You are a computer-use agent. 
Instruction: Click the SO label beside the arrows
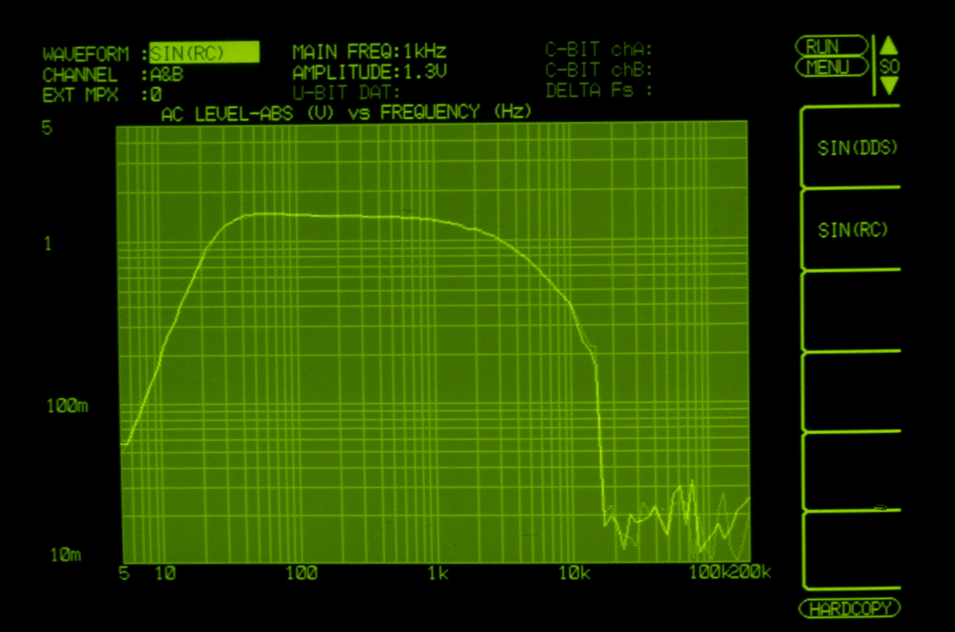889,67
